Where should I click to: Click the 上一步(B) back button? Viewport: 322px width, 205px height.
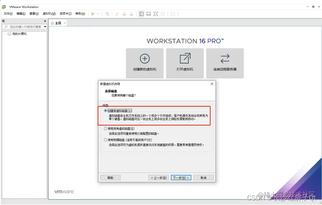pos(159,178)
